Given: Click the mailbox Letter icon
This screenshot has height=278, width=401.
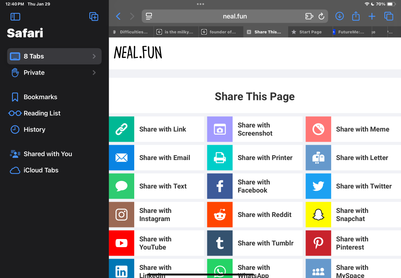Looking at the screenshot, I should click(318, 158).
